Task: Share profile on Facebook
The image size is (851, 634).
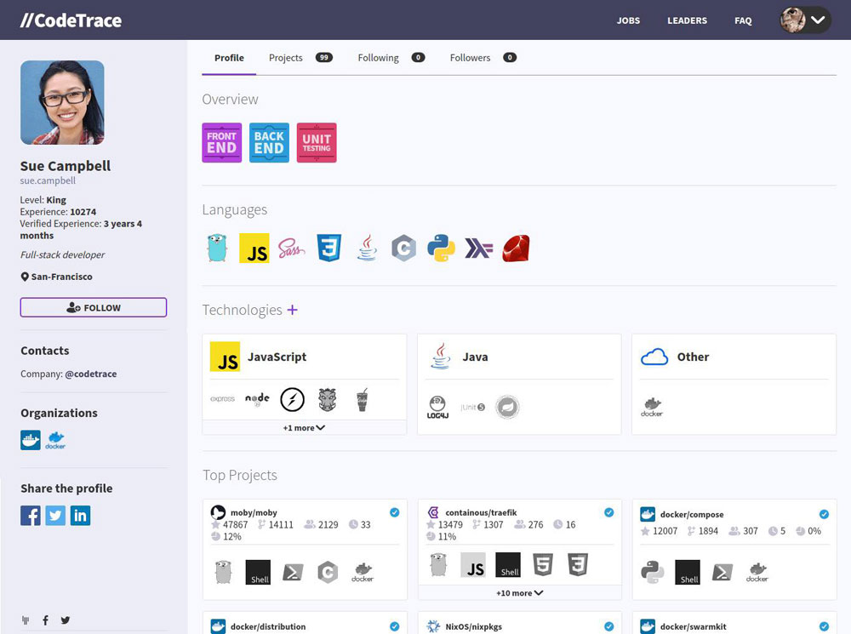Action: click(x=31, y=515)
